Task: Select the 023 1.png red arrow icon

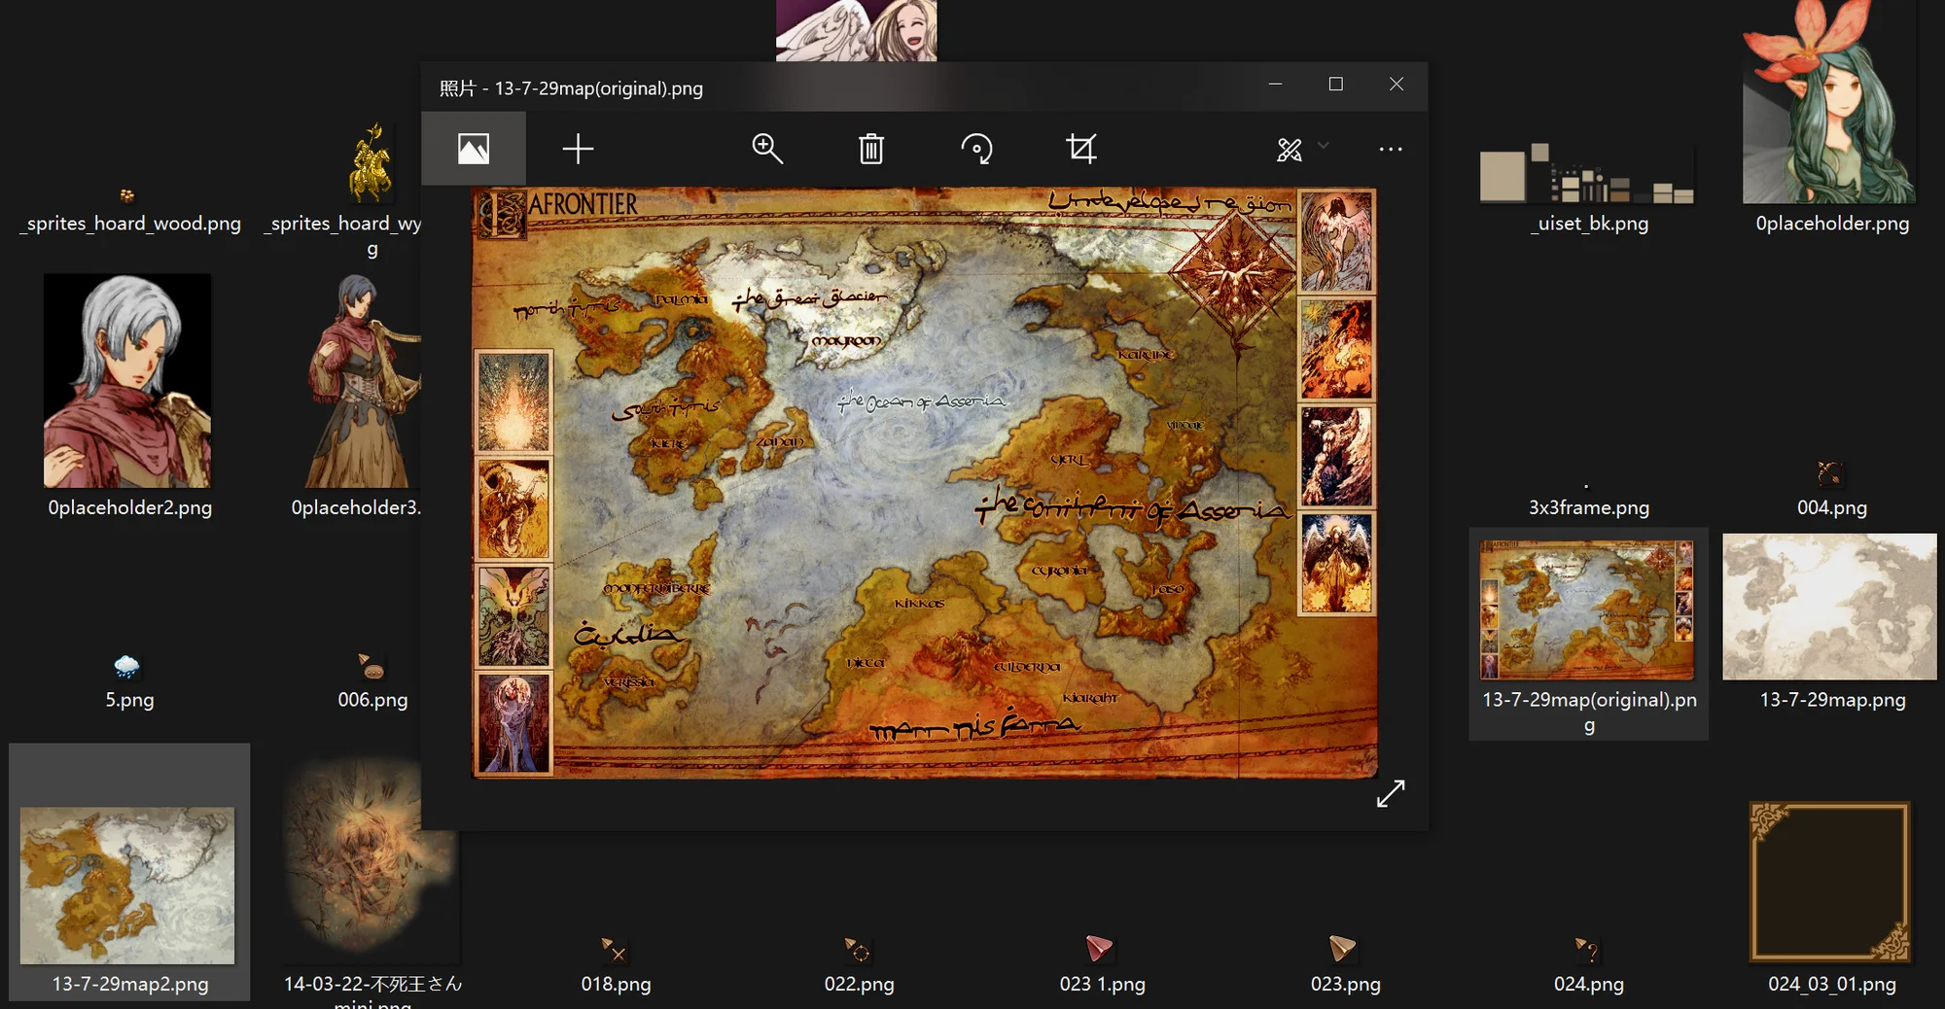Action: pos(1099,948)
